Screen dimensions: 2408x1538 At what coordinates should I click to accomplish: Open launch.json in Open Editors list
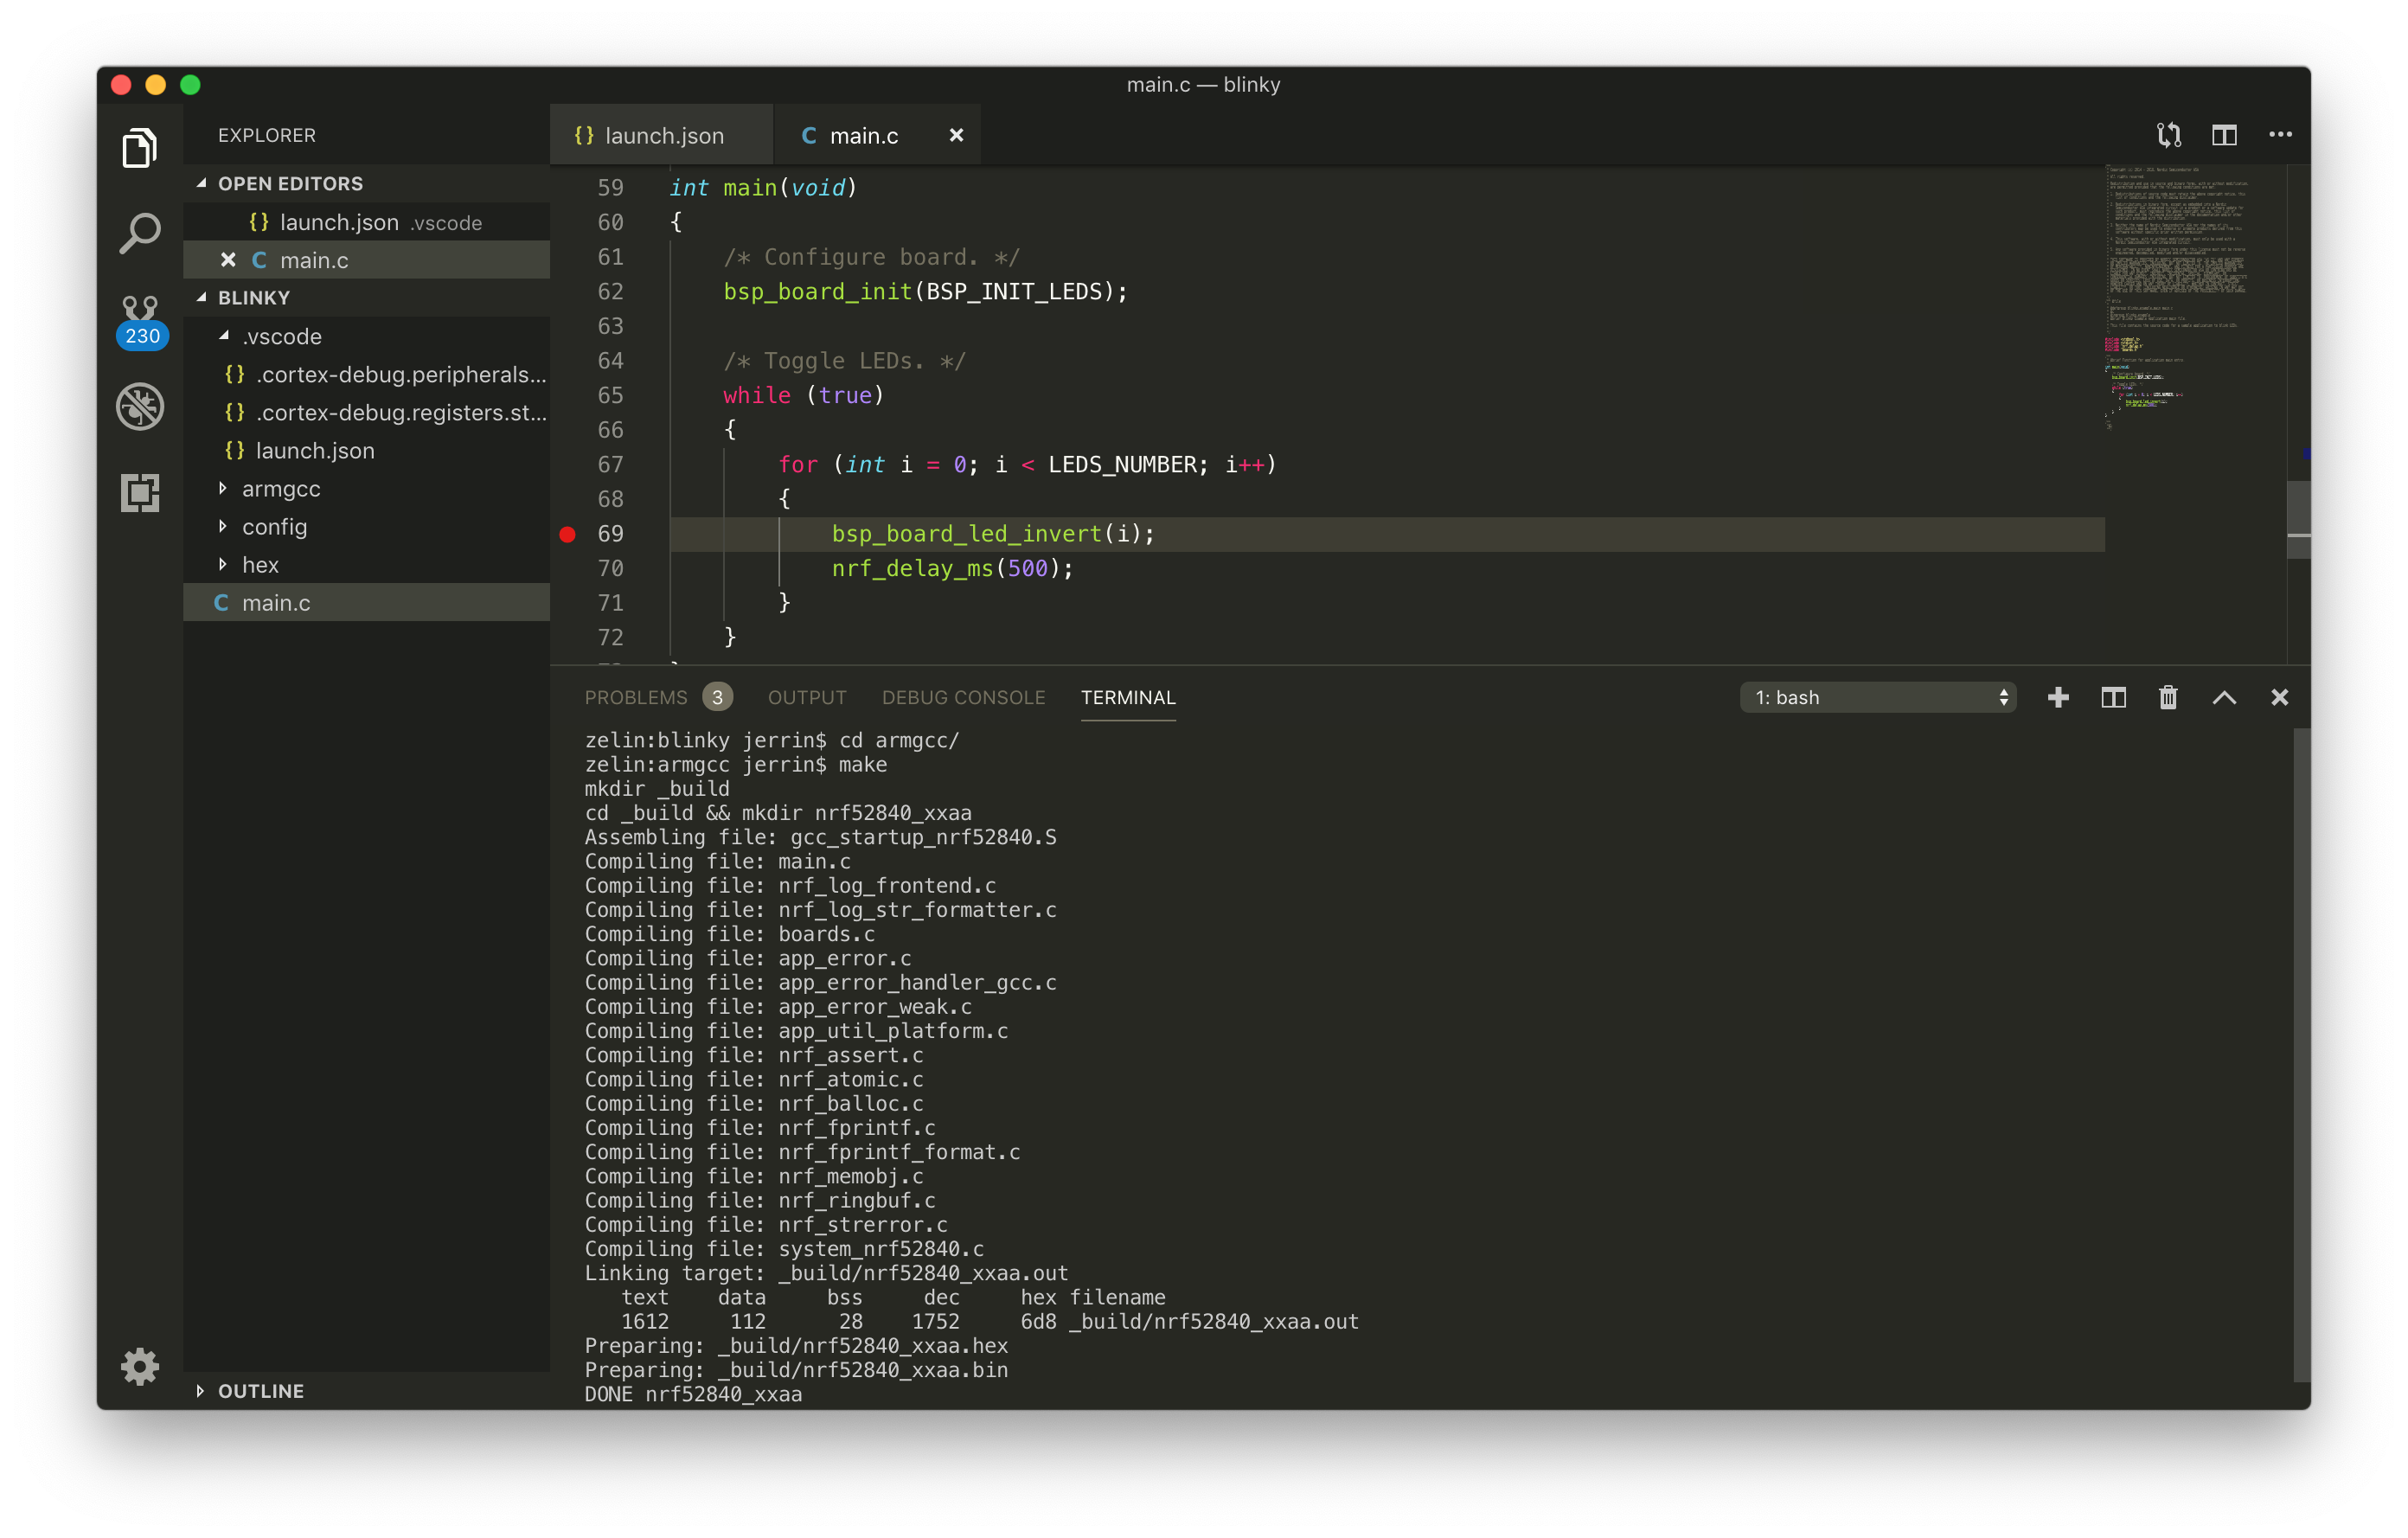[x=367, y=222]
